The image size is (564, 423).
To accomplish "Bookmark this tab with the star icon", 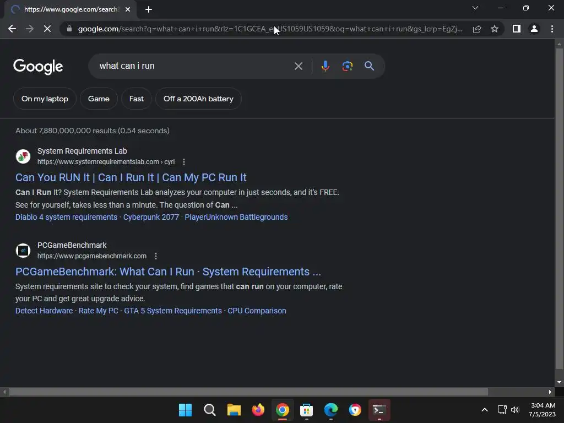I will [495, 29].
